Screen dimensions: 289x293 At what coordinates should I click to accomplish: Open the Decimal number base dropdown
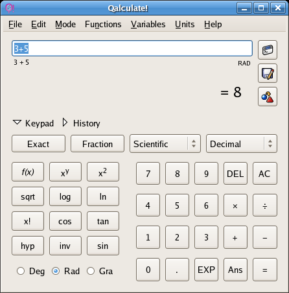point(242,144)
